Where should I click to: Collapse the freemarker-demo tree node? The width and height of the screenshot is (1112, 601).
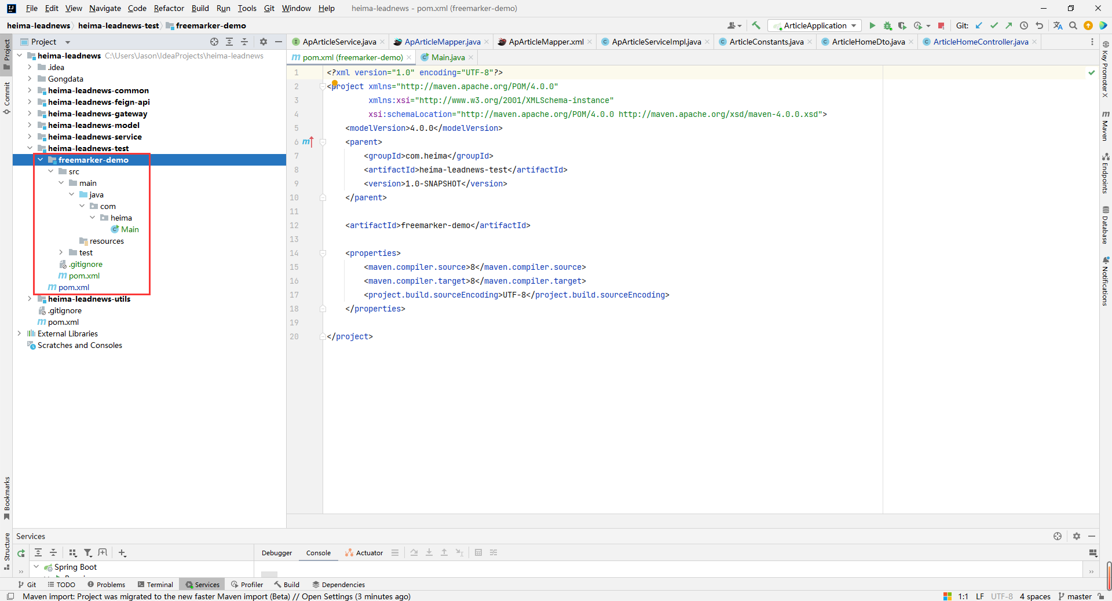(x=40, y=160)
